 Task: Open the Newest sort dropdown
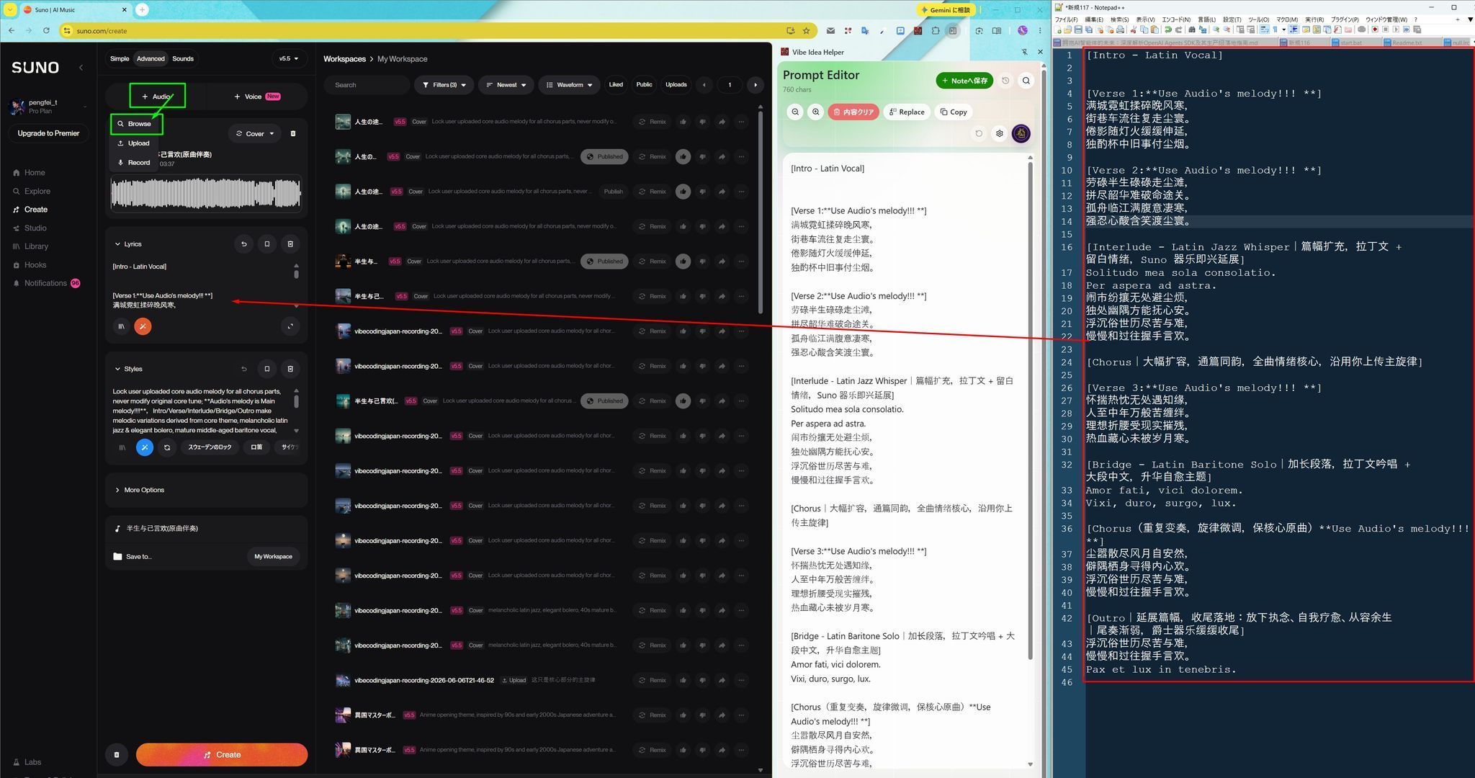[x=506, y=85]
